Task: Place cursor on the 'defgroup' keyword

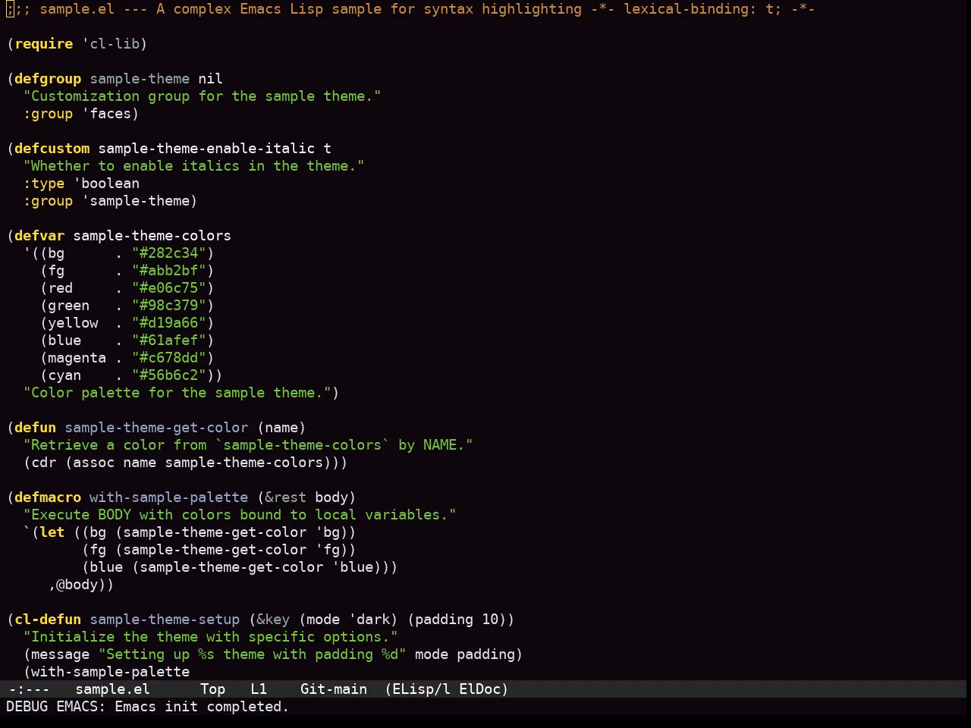Action: (x=48, y=79)
